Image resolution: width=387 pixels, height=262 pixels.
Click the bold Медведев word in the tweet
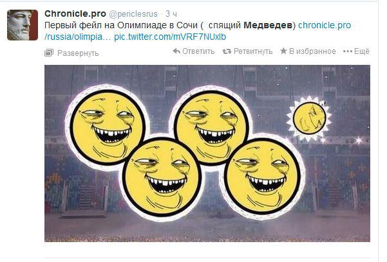(x=268, y=25)
